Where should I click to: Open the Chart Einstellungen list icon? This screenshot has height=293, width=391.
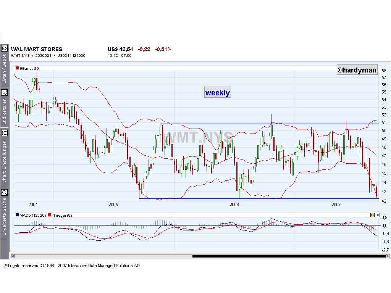coord(5,134)
